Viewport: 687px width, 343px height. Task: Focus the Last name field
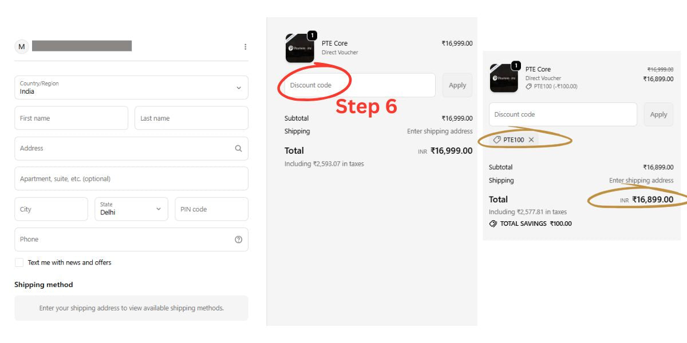tap(191, 118)
